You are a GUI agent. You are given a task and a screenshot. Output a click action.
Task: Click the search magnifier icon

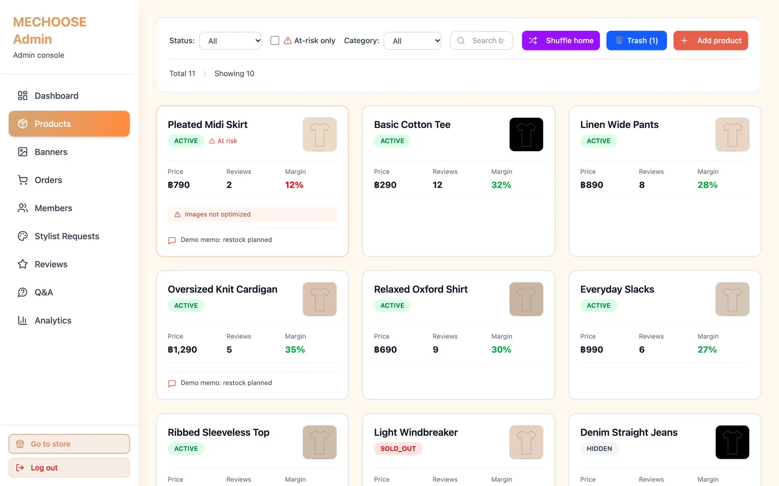point(461,40)
